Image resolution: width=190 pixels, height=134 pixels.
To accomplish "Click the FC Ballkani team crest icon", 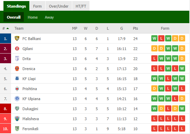I will tap(17, 39).
